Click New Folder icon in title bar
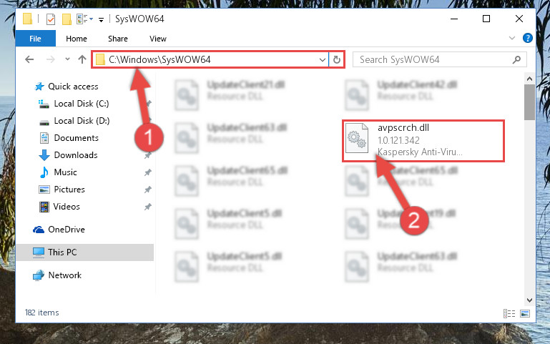 (x=67, y=19)
